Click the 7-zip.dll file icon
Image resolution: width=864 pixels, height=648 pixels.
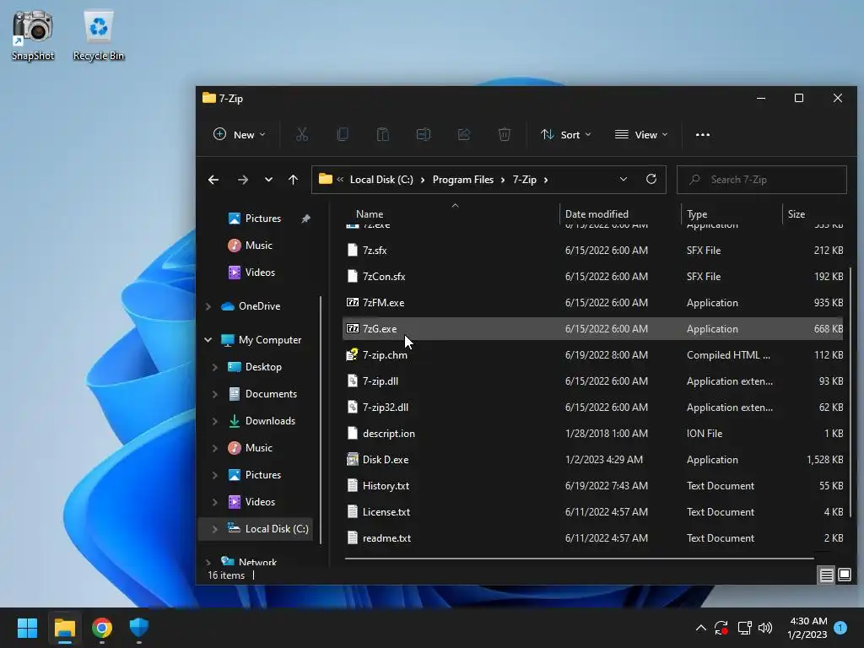click(x=353, y=381)
